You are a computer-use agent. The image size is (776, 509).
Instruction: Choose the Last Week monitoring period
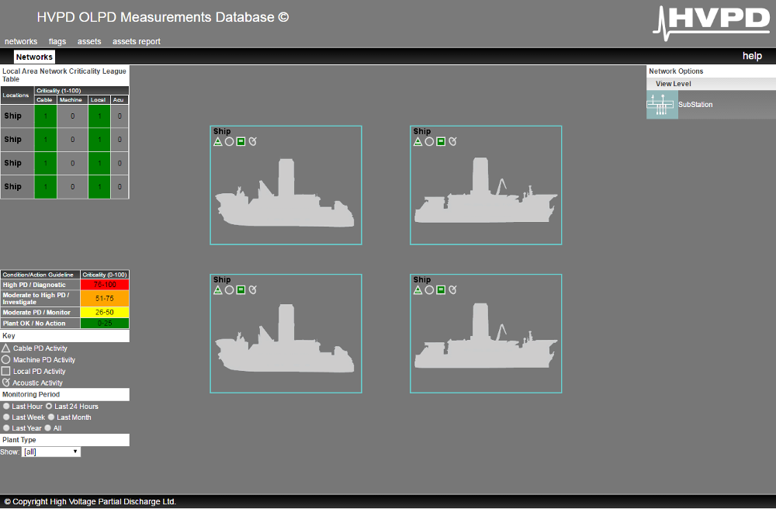[6, 417]
